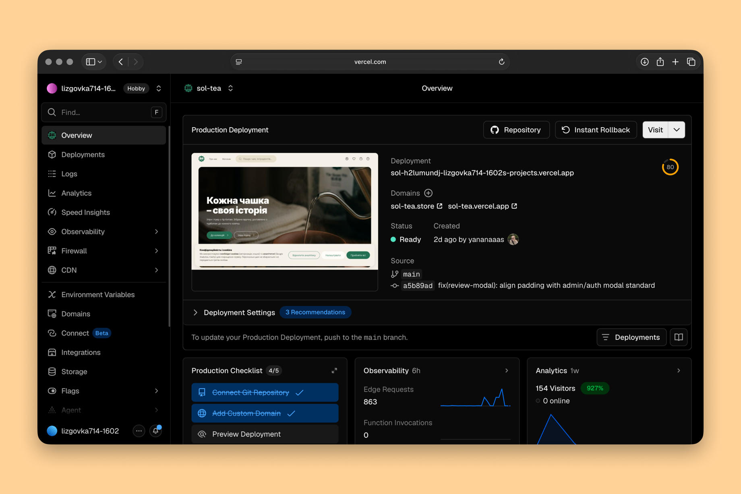Click the notifications bell icon
This screenshot has width=741, height=494.
156,431
